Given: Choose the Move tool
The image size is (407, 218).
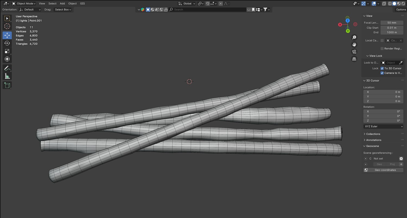Looking at the screenshot, I should tap(7, 35).
